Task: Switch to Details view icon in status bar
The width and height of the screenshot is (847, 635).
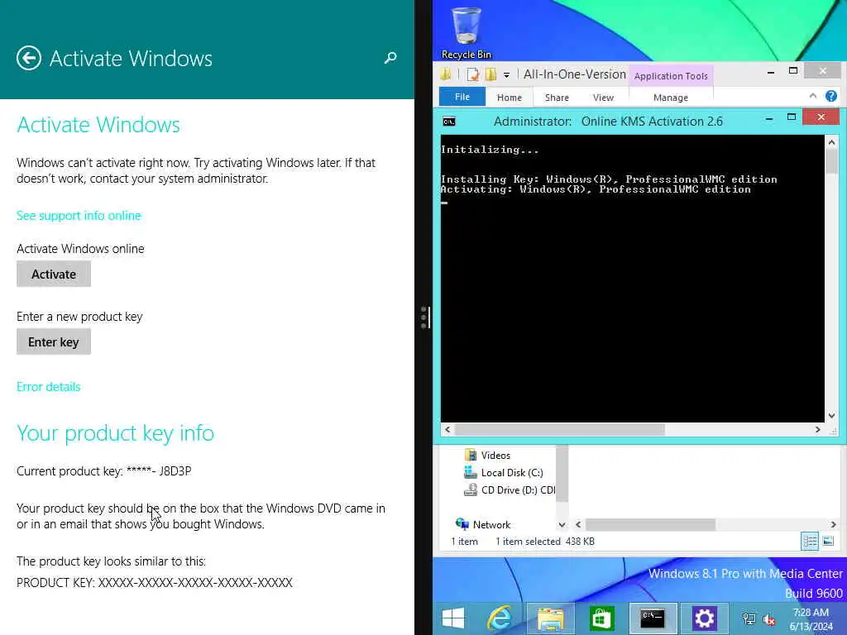Action: coord(810,541)
